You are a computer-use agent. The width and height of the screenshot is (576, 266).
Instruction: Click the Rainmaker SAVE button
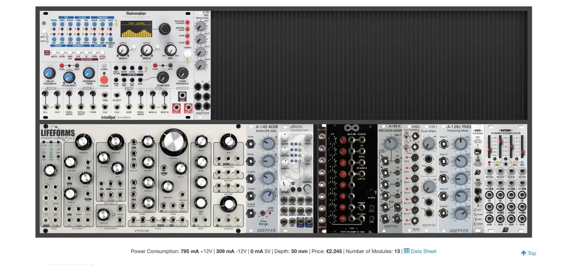point(187,36)
